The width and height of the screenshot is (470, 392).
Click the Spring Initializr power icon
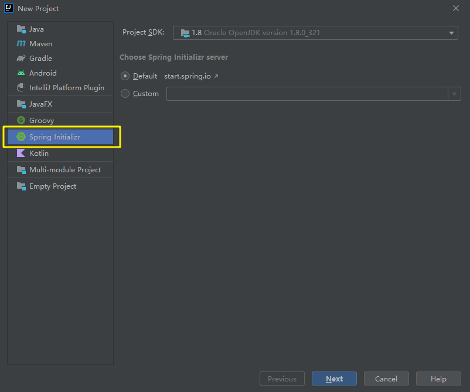pyautogui.click(x=21, y=137)
